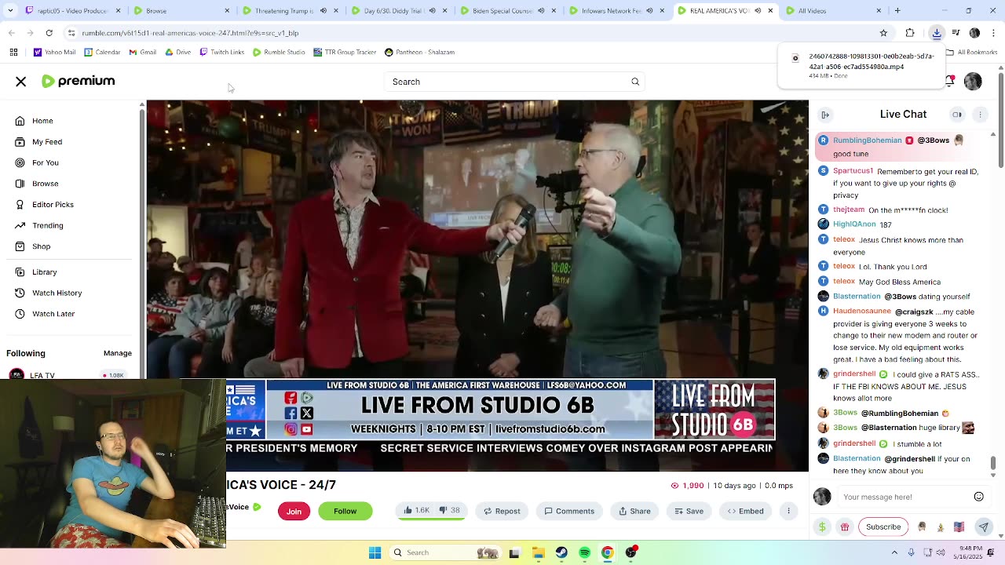Open Spotify from the taskbar

pos(585,552)
